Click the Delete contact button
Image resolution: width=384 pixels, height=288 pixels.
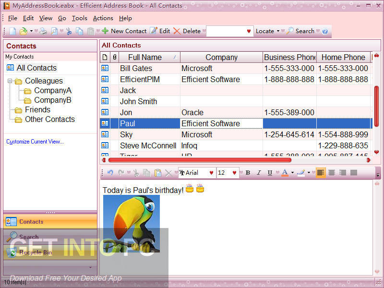187,31
